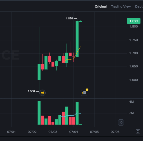
Task: Click the tallest first green volume bar
Action: [x=39, y=113]
